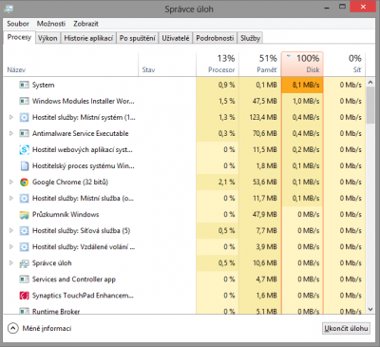Click the Windows Modules Installer Worker icon
The width and height of the screenshot is (380, 347).
24,101
